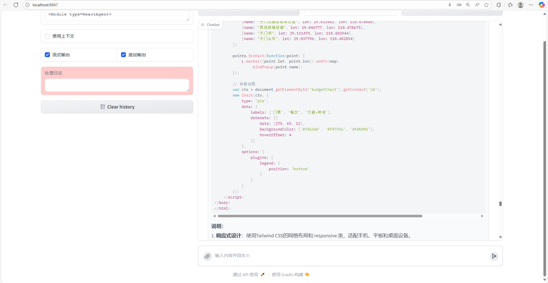Click the Gradio logo icon
548x283 pixels.
point(307,275)
